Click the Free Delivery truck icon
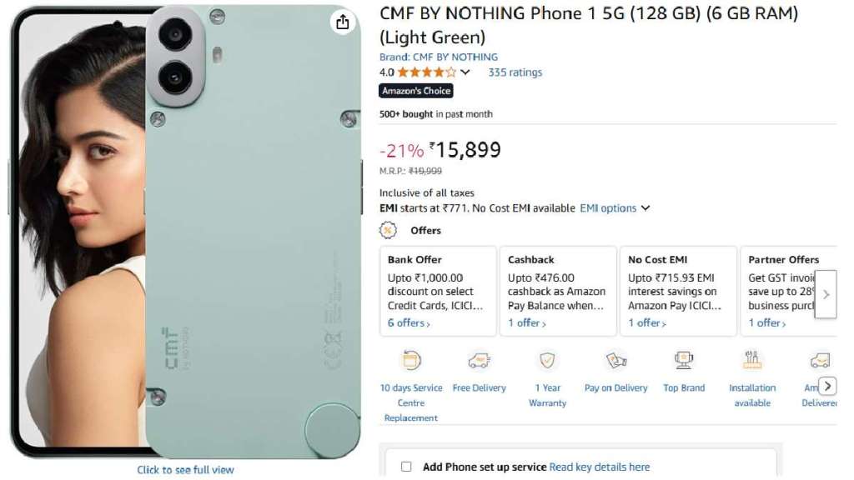The width and height of the screenshot is (854, 480). pos(479,361)
